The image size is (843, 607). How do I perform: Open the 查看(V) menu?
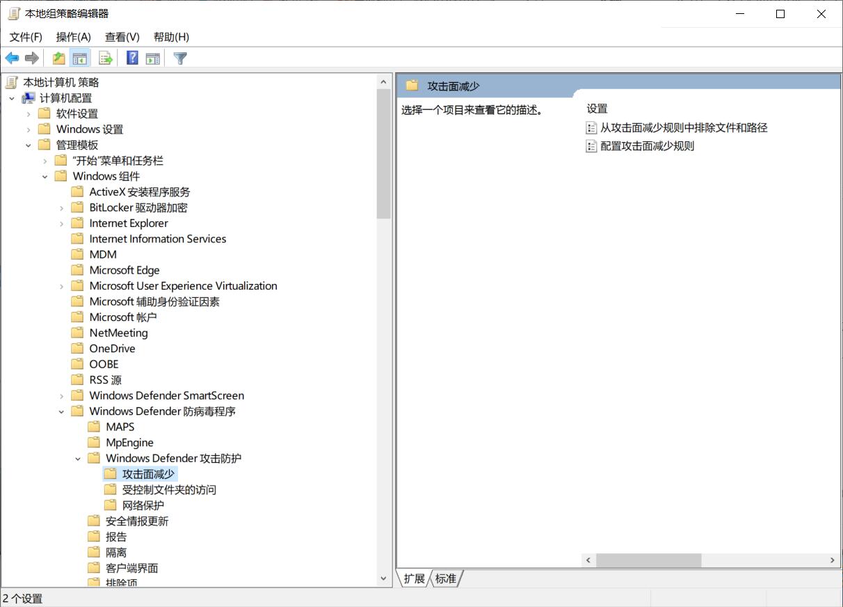pos(122,37)
